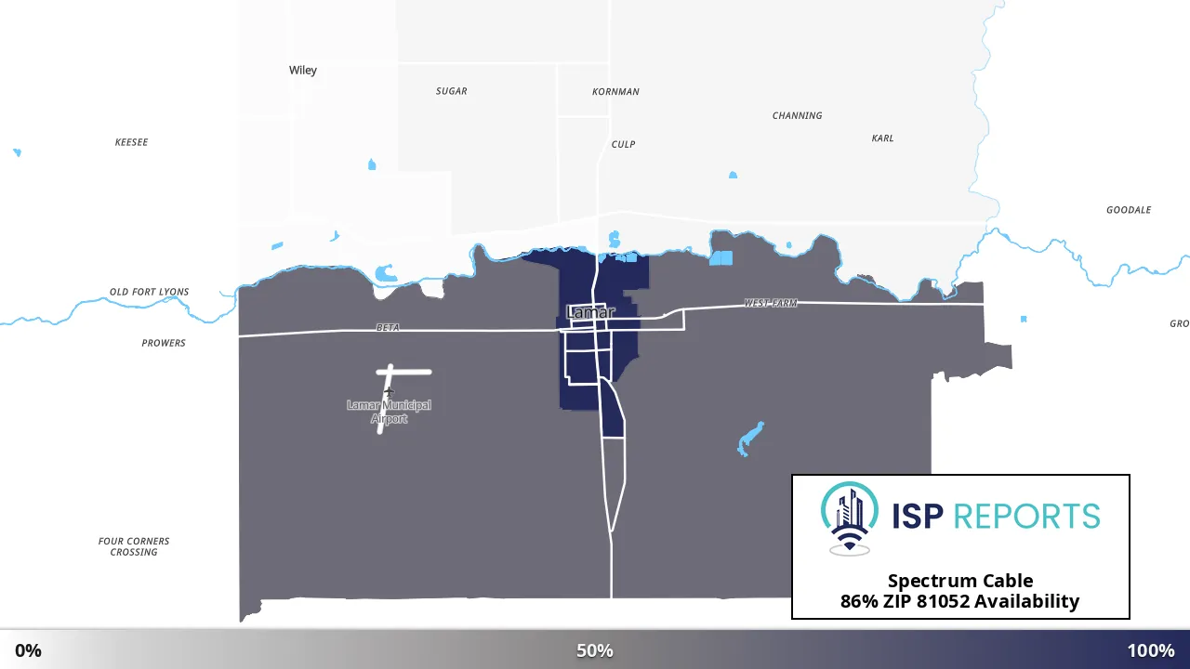Click the Spectrum Cable title text

[960, 582]
